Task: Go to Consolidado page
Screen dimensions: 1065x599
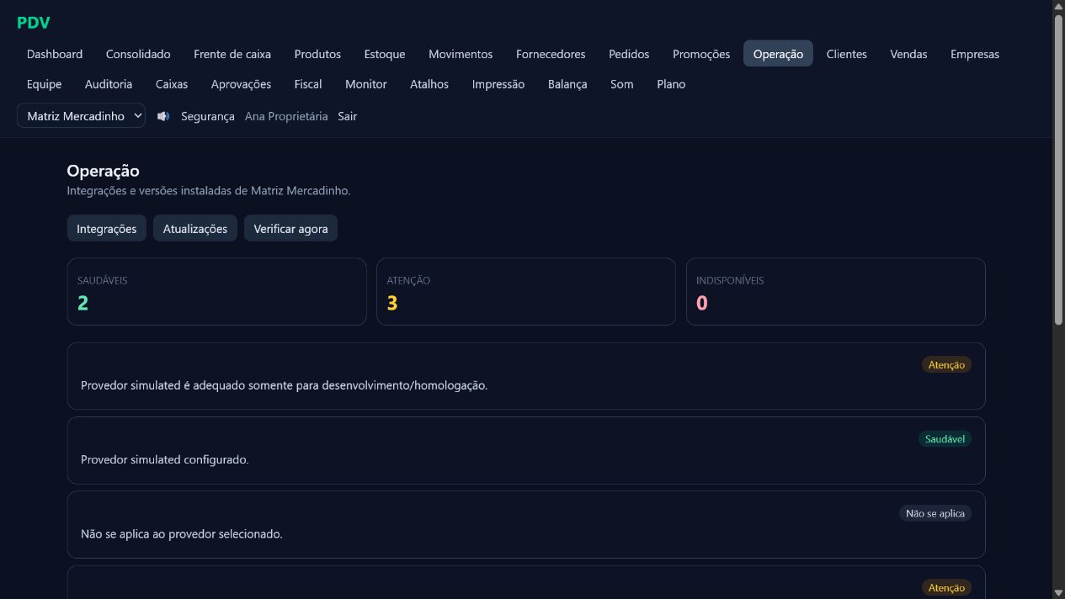Action: point(138,54)
